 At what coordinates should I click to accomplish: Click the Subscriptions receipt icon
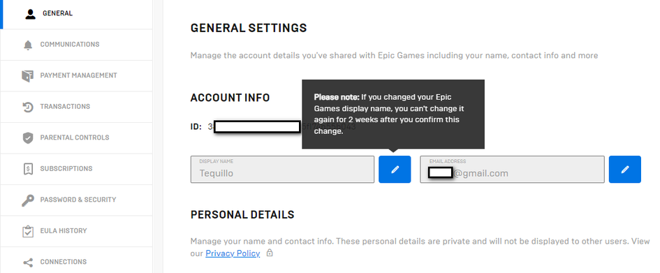point(28,169)
